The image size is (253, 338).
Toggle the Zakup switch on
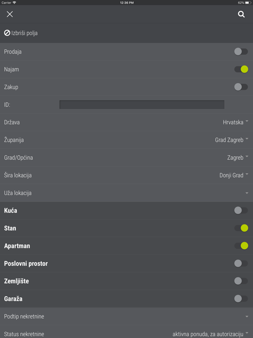click(241, 87)
